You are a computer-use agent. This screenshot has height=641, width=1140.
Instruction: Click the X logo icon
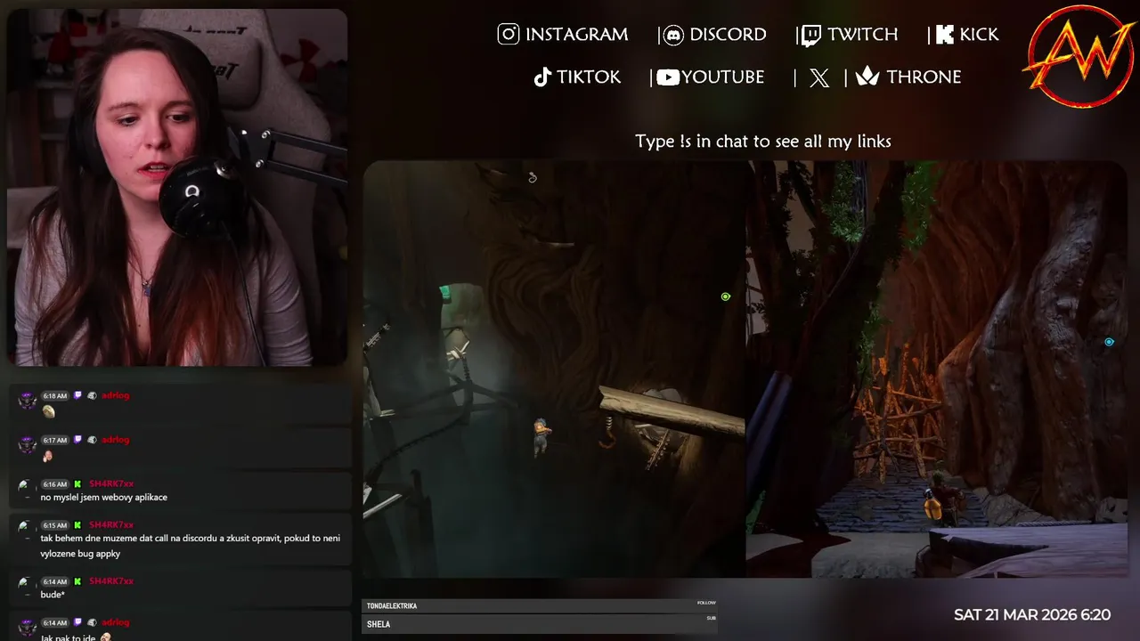pyautogui.click(x=819, y=77)
